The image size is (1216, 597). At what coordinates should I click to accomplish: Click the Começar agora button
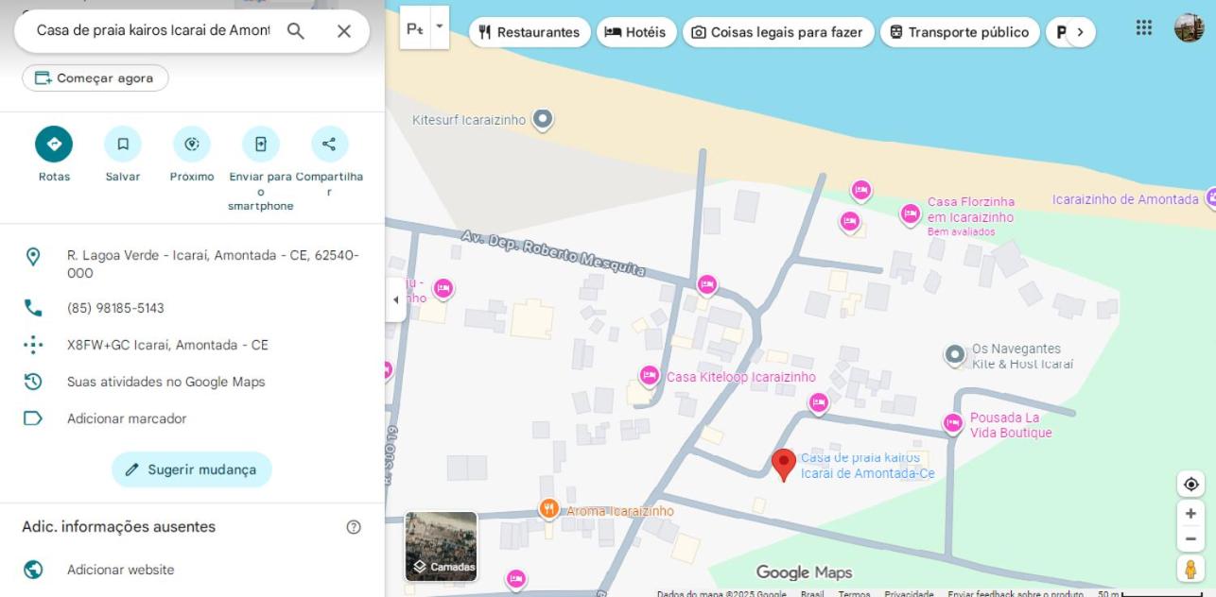coord(95,78)
